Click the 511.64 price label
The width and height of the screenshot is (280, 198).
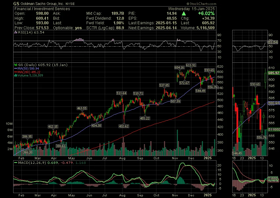tap(122, 93)
